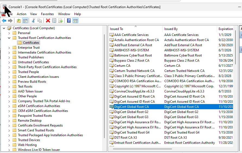Viewport: 242px width, 153px height.
Task: Click folder icon next to Test Roots
Action: pos(14,87)
